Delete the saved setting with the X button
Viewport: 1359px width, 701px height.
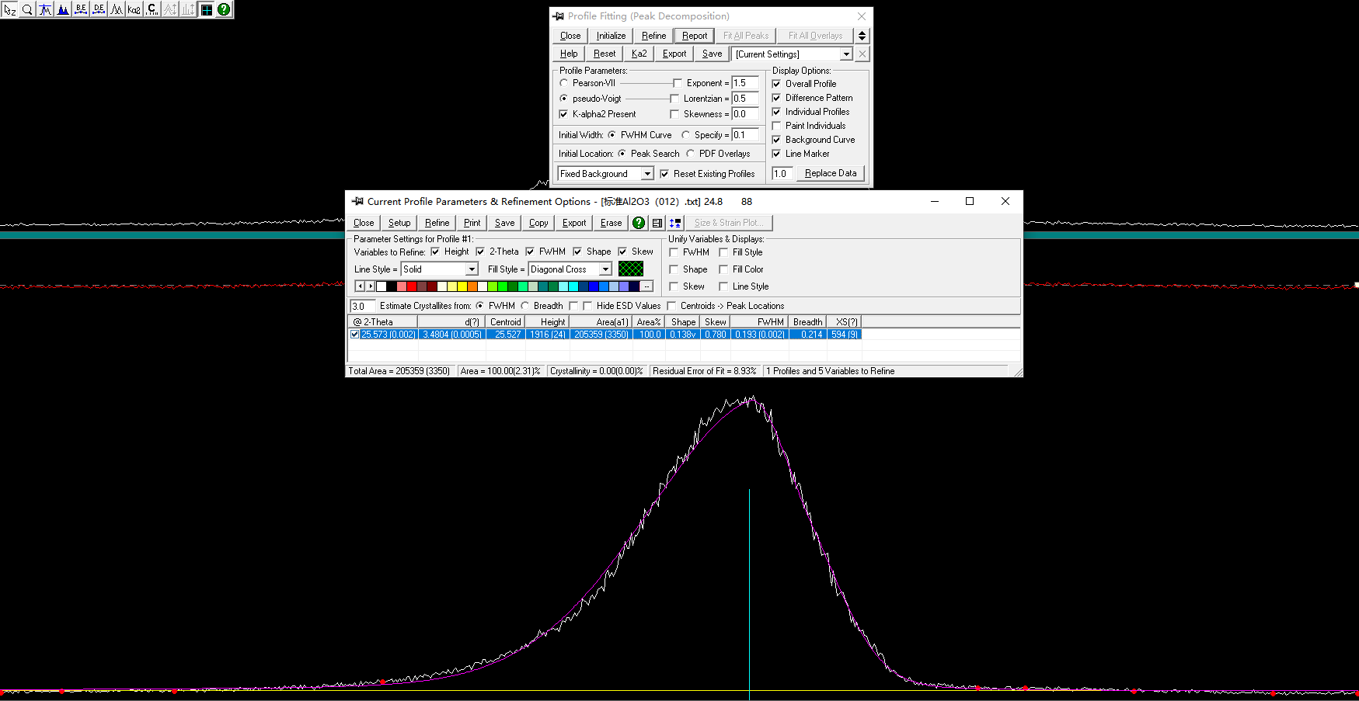coord(862,54)
